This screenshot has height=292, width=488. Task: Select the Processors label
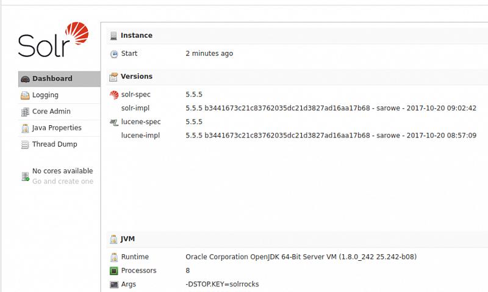[139, 271]
